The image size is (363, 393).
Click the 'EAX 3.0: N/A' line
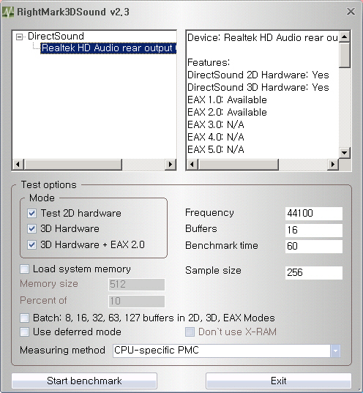click(x=216, y=124)
